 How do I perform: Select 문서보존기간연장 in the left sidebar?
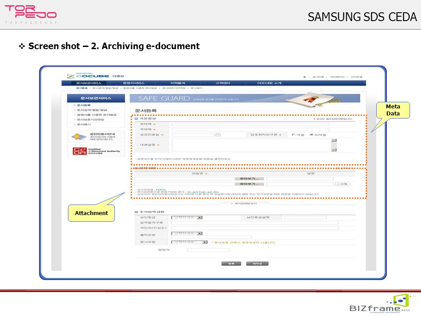[90, 119]
